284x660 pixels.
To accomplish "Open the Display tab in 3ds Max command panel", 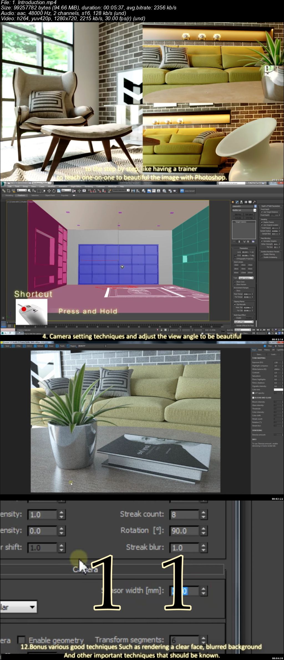I will click(x=250, y=202).
